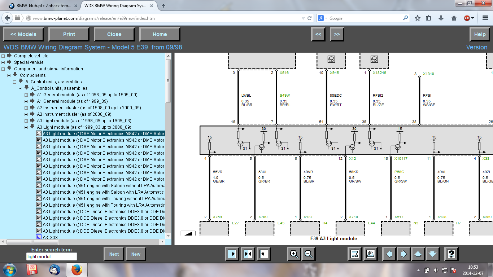Viewport: 493px width, 277px height.
Task: Click the << previous page button
Action: [x=318, y=34]
